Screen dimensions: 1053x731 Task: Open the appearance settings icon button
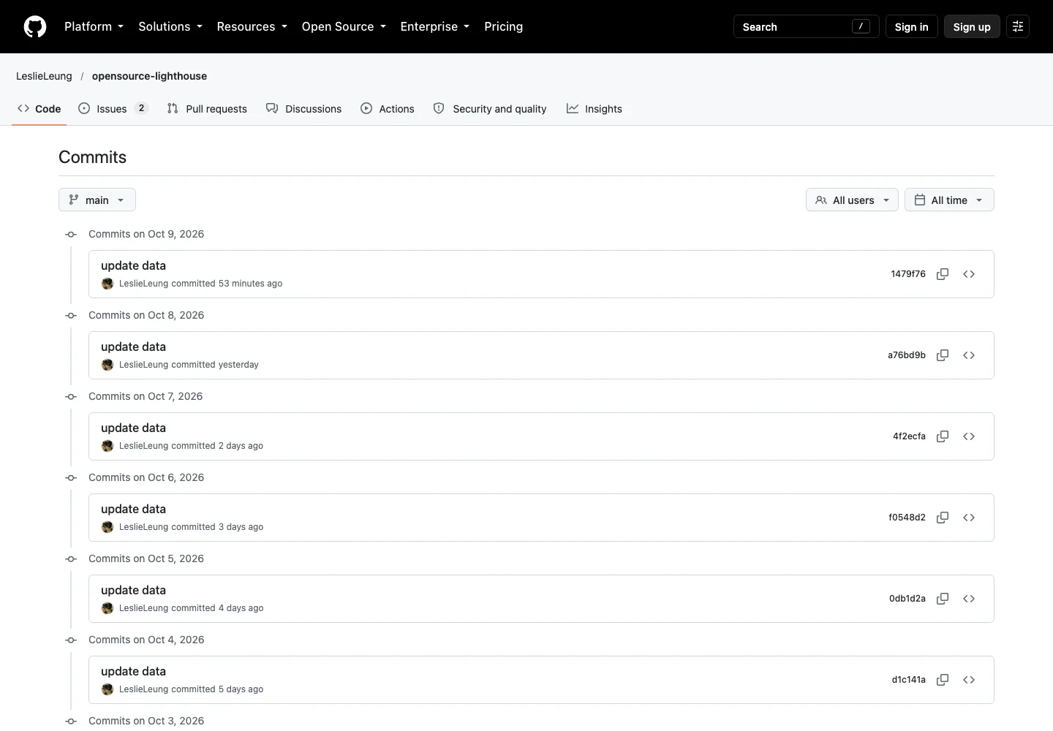pyautogui.click(x=1018, y=26)
